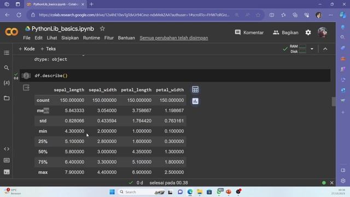Open Edge sidebar settings gear

coord(343,181)
